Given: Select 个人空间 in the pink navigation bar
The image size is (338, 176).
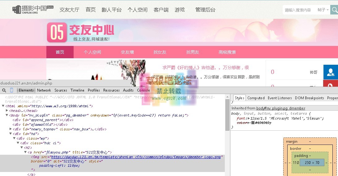Looking at the screenshot, I should coord(92,52).
